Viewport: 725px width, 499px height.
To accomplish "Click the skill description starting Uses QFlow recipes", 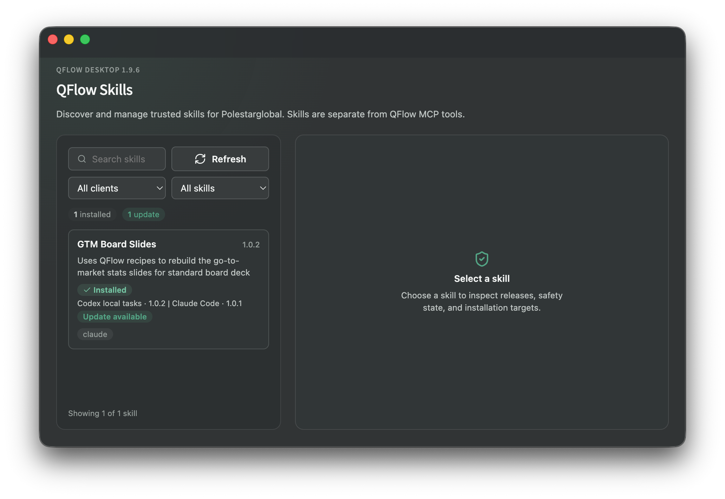I will pos(164,266).
